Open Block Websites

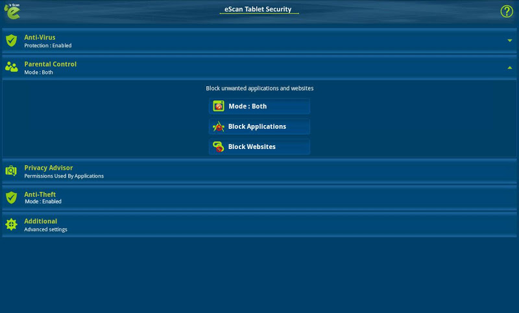(259, 146)
